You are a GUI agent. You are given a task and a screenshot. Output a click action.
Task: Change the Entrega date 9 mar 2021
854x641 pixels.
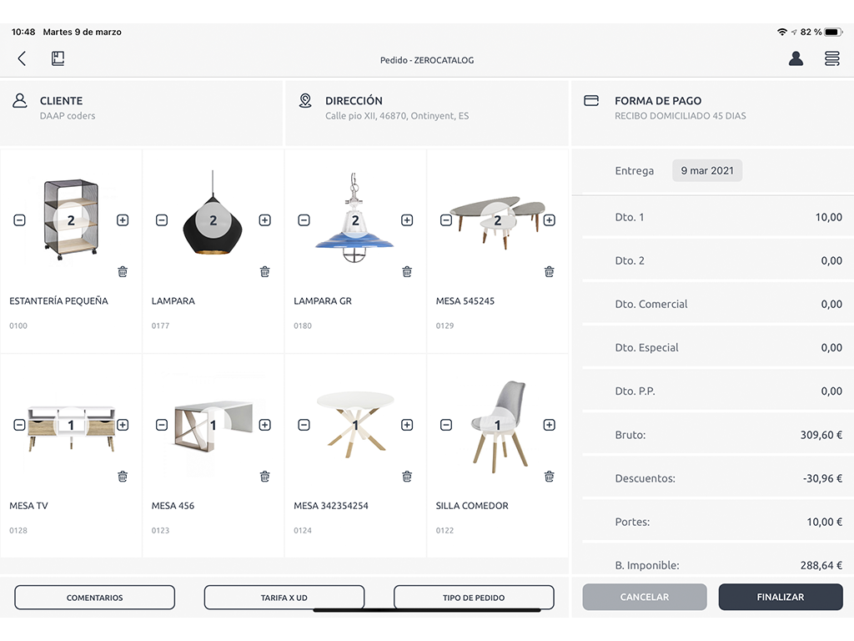[707, 170]
